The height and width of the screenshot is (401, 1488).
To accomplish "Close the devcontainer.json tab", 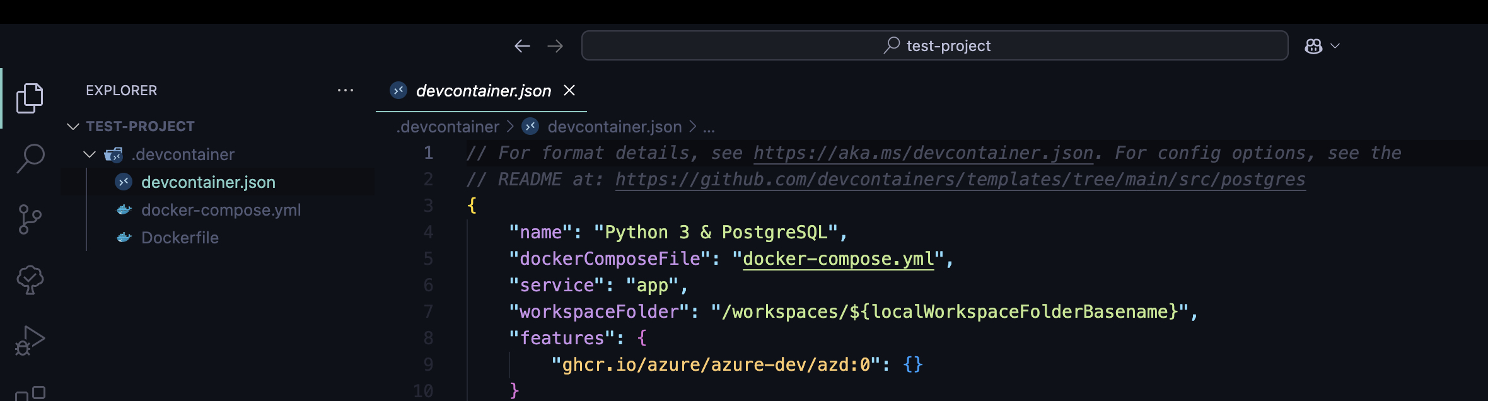I will [x=569, y=90].
